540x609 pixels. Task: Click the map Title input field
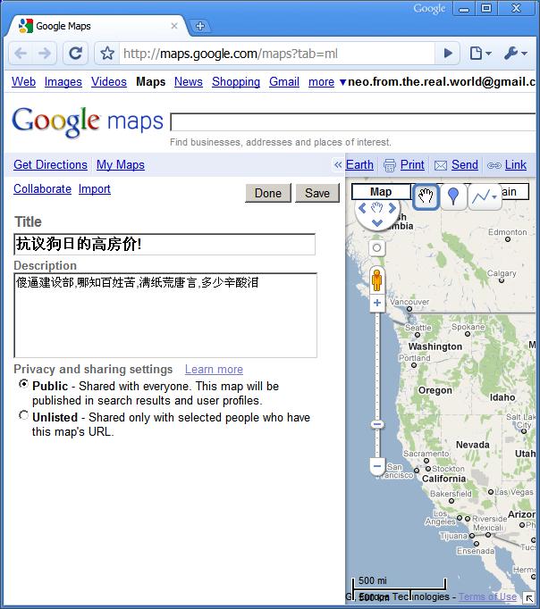[165, 245]
